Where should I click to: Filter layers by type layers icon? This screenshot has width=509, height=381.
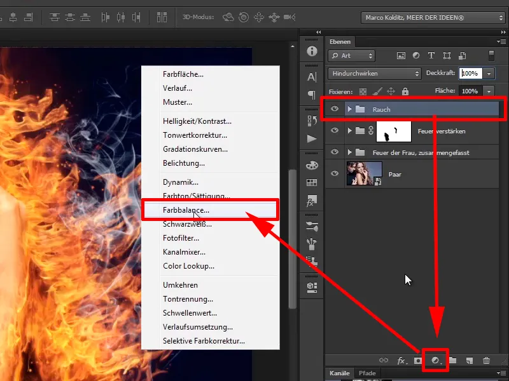[x=431, y=55]
